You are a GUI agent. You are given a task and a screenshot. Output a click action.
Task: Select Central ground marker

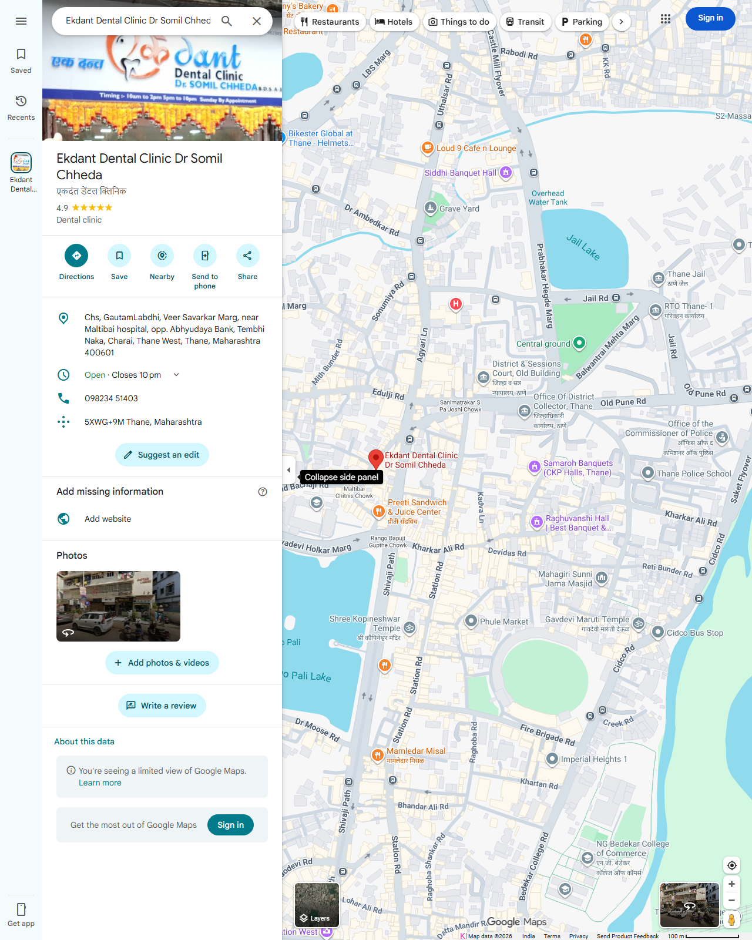click(x=579, y=343)
